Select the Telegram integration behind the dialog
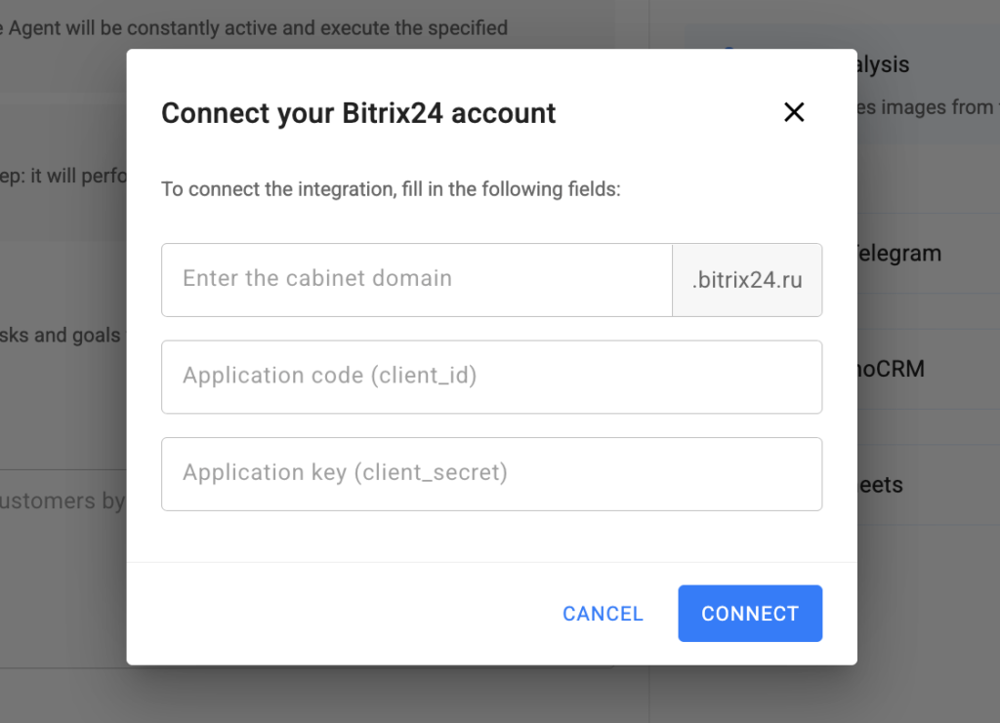 pyautogui.click(x=898, y=254)
